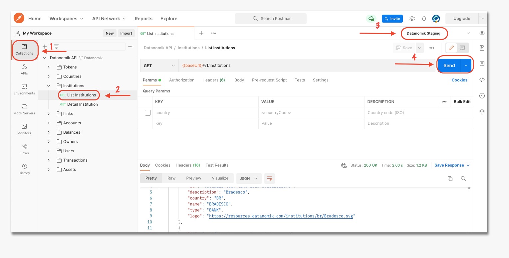Open the Flows sidebar panel
The height and width of the screenshot is (258, 509).
[24, 150]
